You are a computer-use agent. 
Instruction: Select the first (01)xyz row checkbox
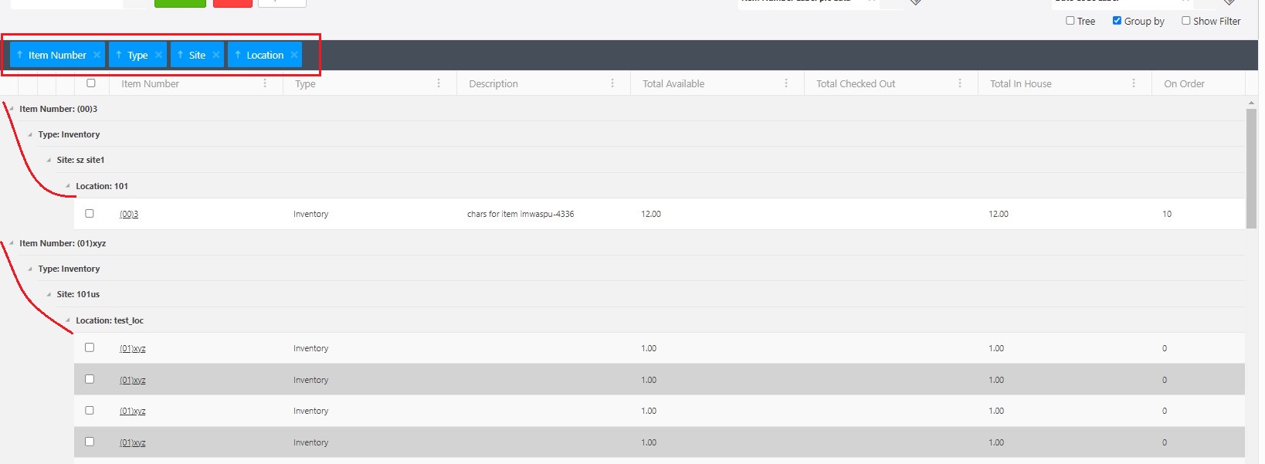[x=90, y=347]
